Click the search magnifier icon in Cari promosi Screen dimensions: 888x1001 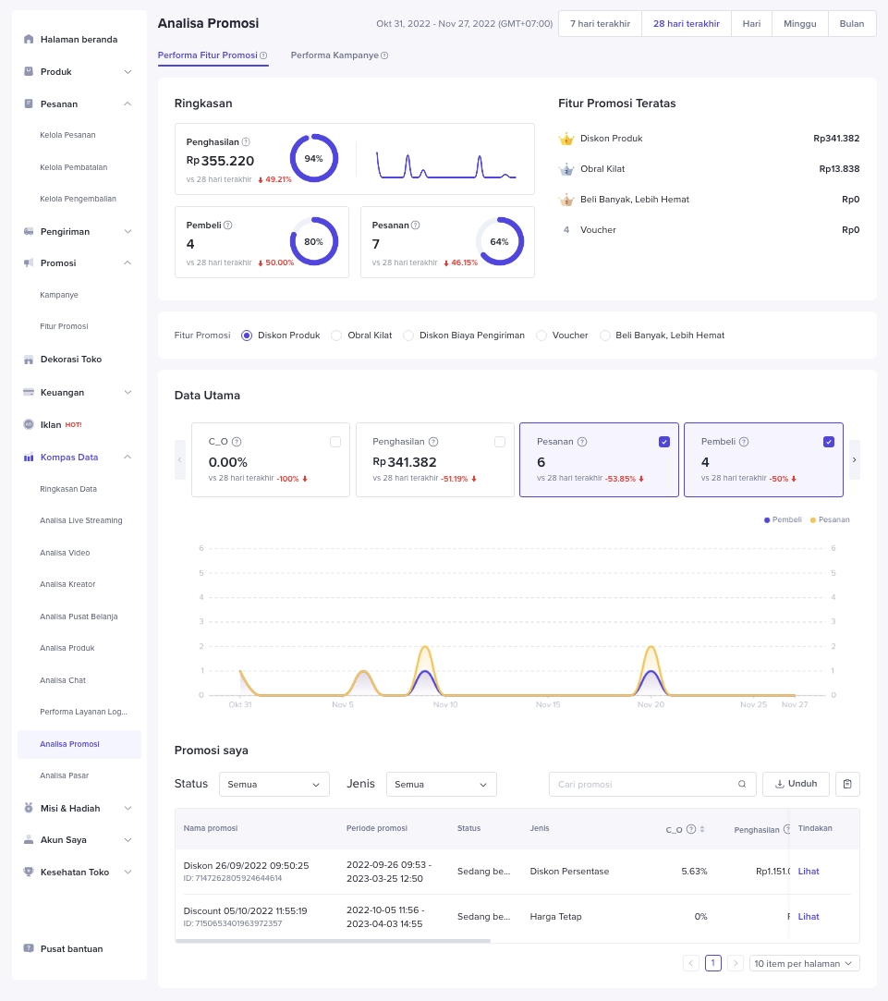point(742,785)
